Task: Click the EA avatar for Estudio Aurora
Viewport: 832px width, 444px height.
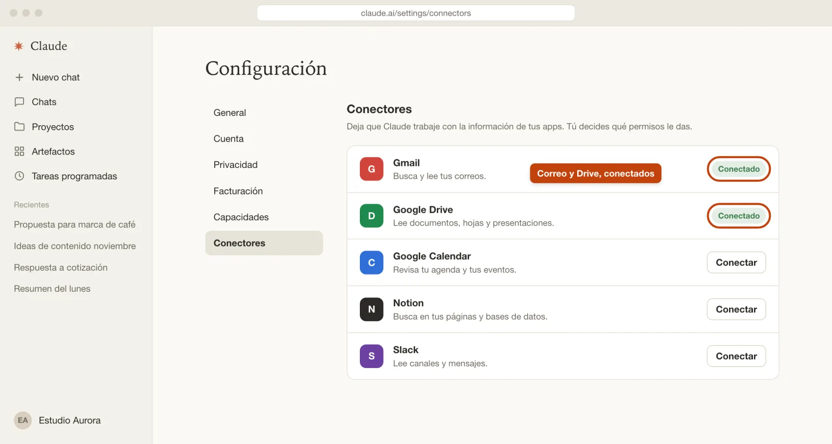Action: click(x=23, y=420)
